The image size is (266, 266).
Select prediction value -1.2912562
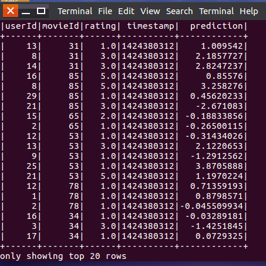[x=217, y=157]
